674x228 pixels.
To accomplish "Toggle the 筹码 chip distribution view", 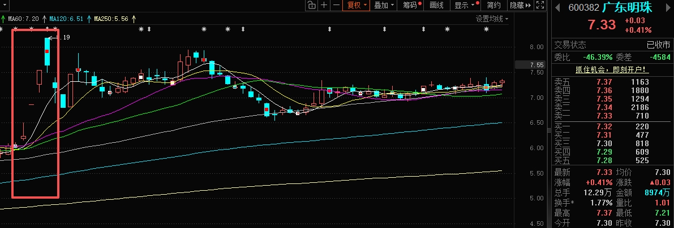I will (x=410, y=5).
